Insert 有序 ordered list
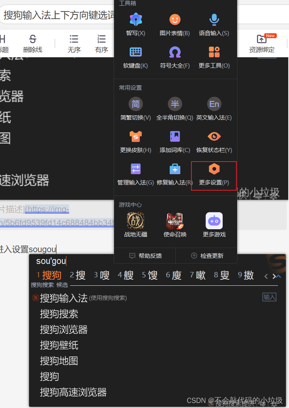The height and width of the screenshot is (408, 289). coord(101,44)
